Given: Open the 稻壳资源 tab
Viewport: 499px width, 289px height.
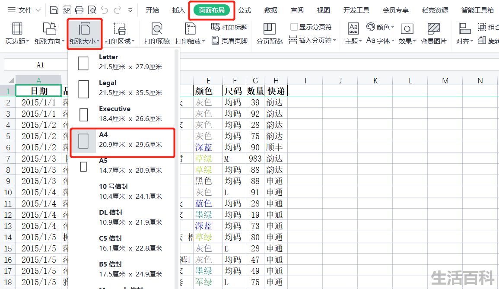Looking at the screenshot, I should click(435, 10).
